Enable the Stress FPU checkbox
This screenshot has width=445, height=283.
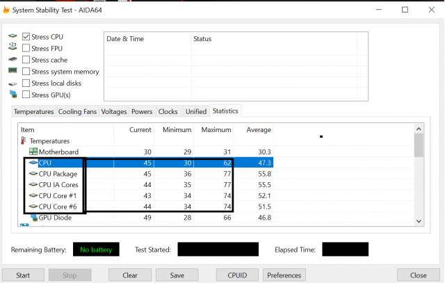(26, 48)
